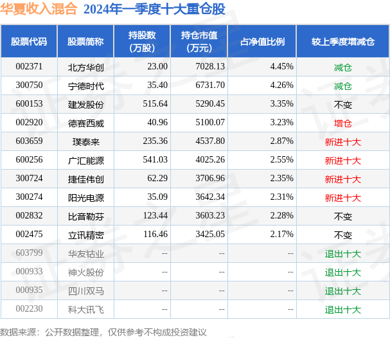This screenshot has height=338, width=390.
Task: Click 退出十大 in 科大讯飞 row
Action: coord(342,310)
